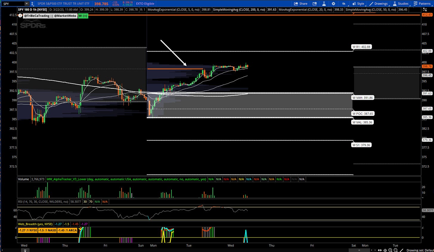Click the MovAvgExponential (CLOSE, 20, 0, no) label
The height and width of the screenshot is (252, 434).
305,10
